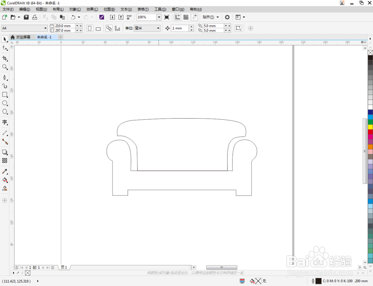Select the Freehand pen tool

(5, 78)
